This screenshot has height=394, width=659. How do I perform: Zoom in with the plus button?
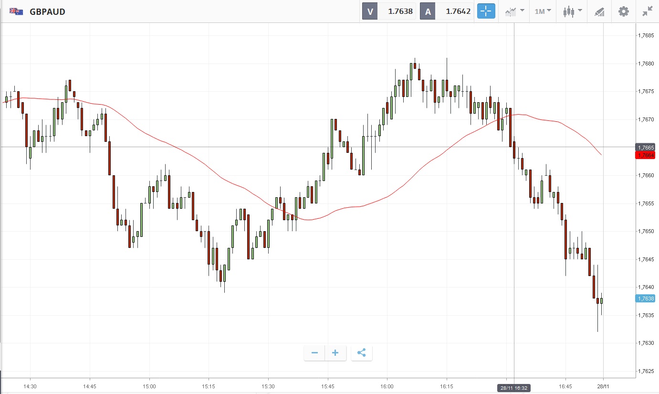335,353
